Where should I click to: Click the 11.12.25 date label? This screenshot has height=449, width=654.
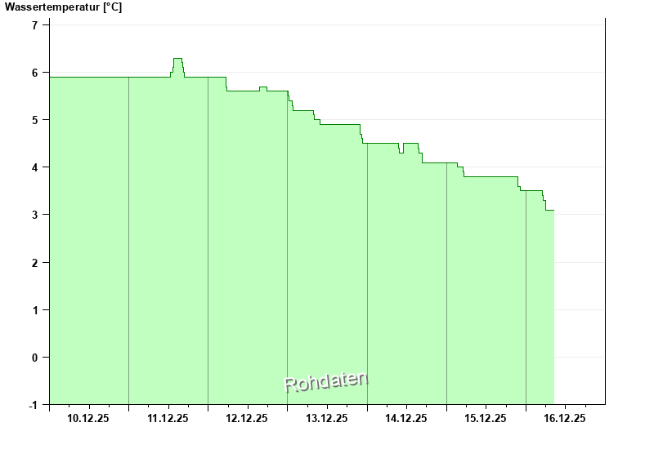point(168,418)
